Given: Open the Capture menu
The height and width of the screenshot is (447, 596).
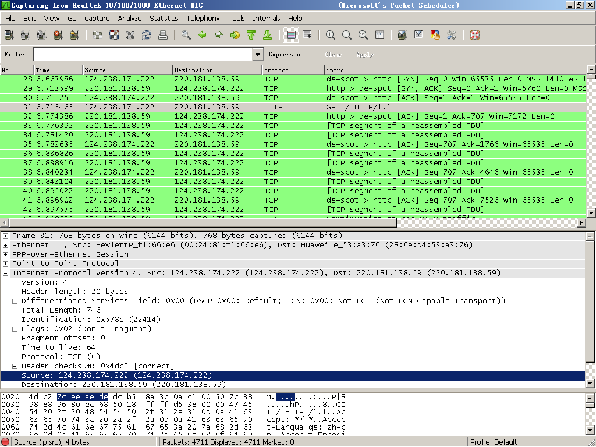Looking at the screenshot, I should 97,18.
